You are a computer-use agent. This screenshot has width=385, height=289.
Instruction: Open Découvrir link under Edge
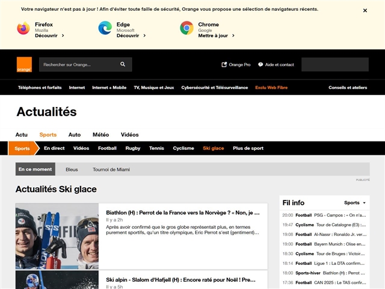pos(131,36)
